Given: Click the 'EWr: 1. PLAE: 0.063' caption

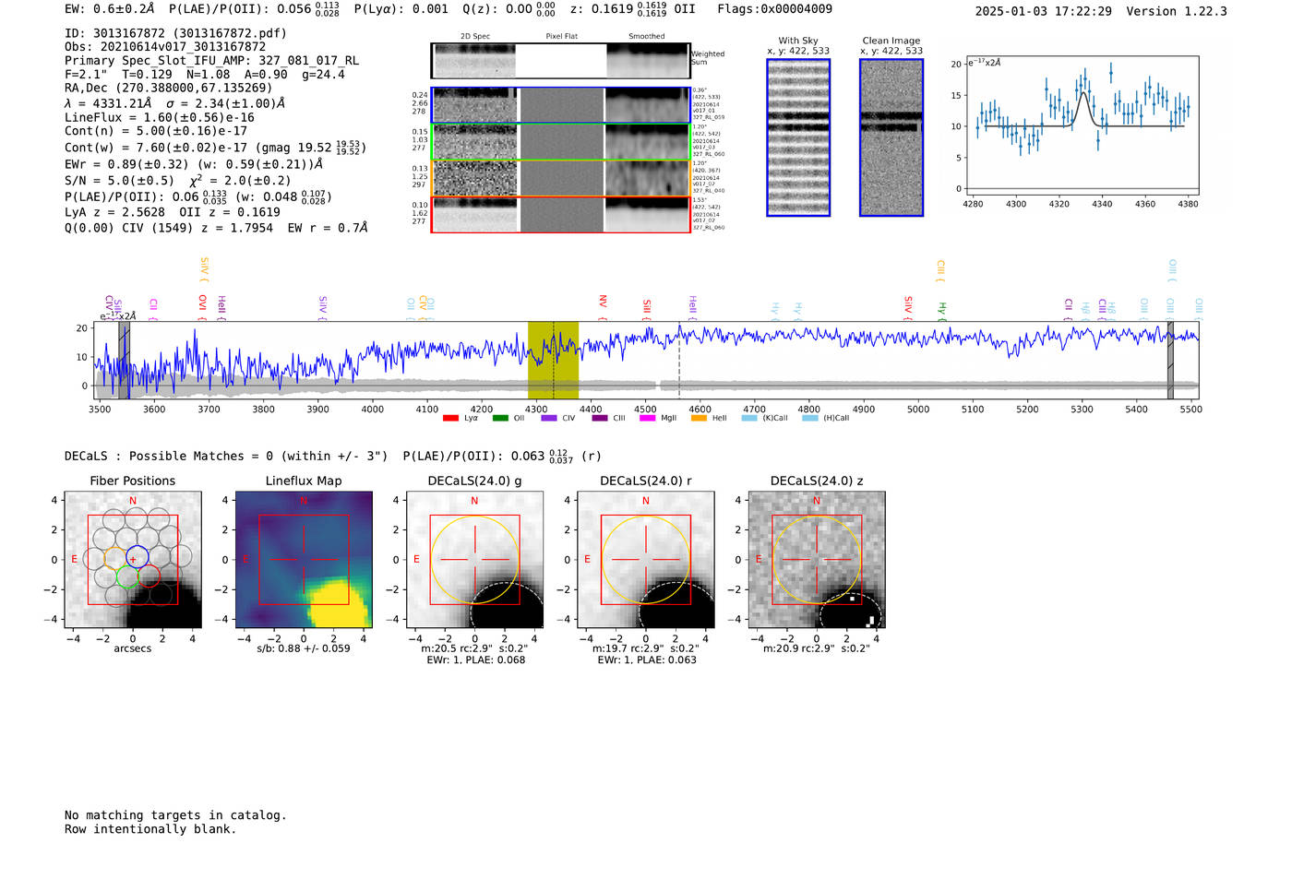Looking at the screenshot, I should pos(645,659).
